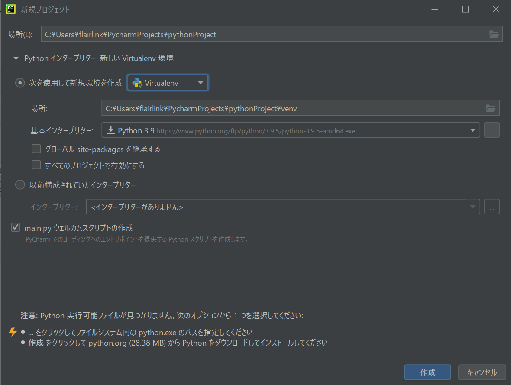
Task: Open the existing interpreter dropdown list
Action: click(x=283, y=207)
